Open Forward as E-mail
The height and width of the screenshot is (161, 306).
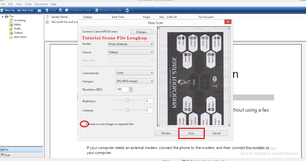point(78,10)
